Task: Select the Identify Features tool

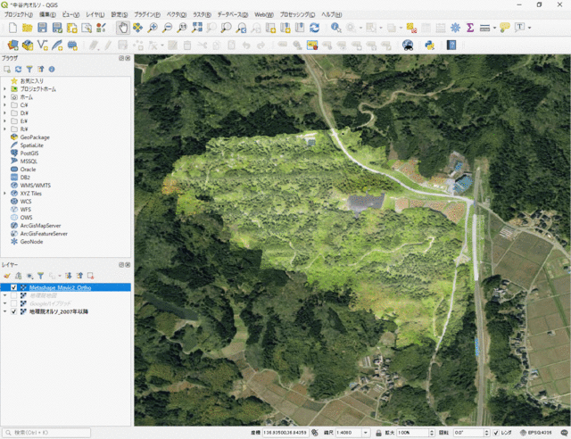Action: tap(335, 28)
